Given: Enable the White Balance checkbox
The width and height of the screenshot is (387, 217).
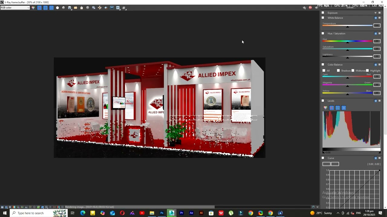Looking at the screenshot, I should [x=323, y=18].
